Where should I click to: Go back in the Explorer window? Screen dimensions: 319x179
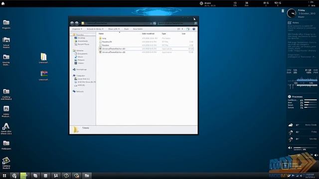click(72, 23)
